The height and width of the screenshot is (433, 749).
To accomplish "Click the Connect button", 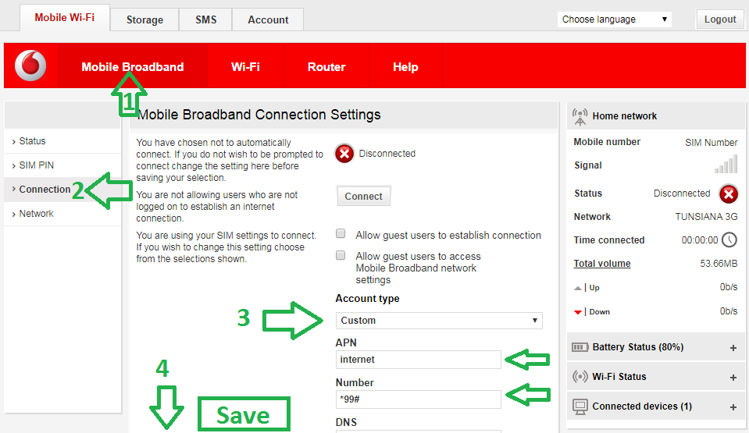I will pos(363,196).
